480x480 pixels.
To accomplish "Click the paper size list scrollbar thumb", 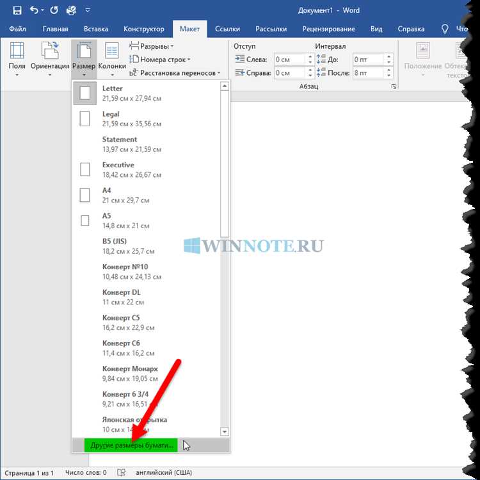I will (x=225, y=164).
